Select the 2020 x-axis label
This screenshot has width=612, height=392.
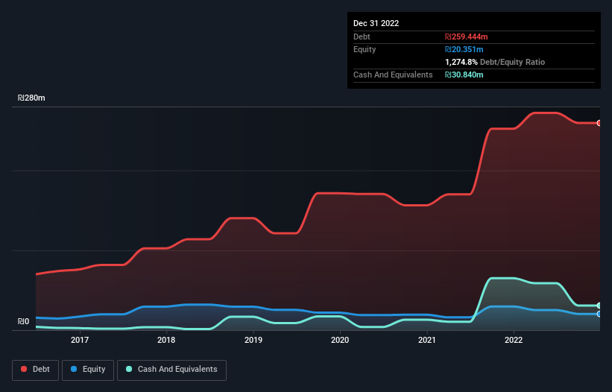click(340, 340)
